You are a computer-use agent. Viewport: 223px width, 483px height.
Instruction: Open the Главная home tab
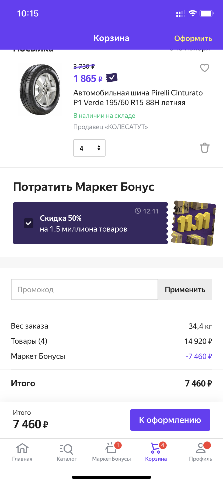(22, 452)
